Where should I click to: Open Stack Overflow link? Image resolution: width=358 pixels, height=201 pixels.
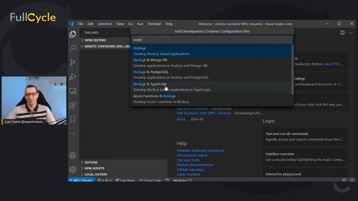[x=189, y=174]
